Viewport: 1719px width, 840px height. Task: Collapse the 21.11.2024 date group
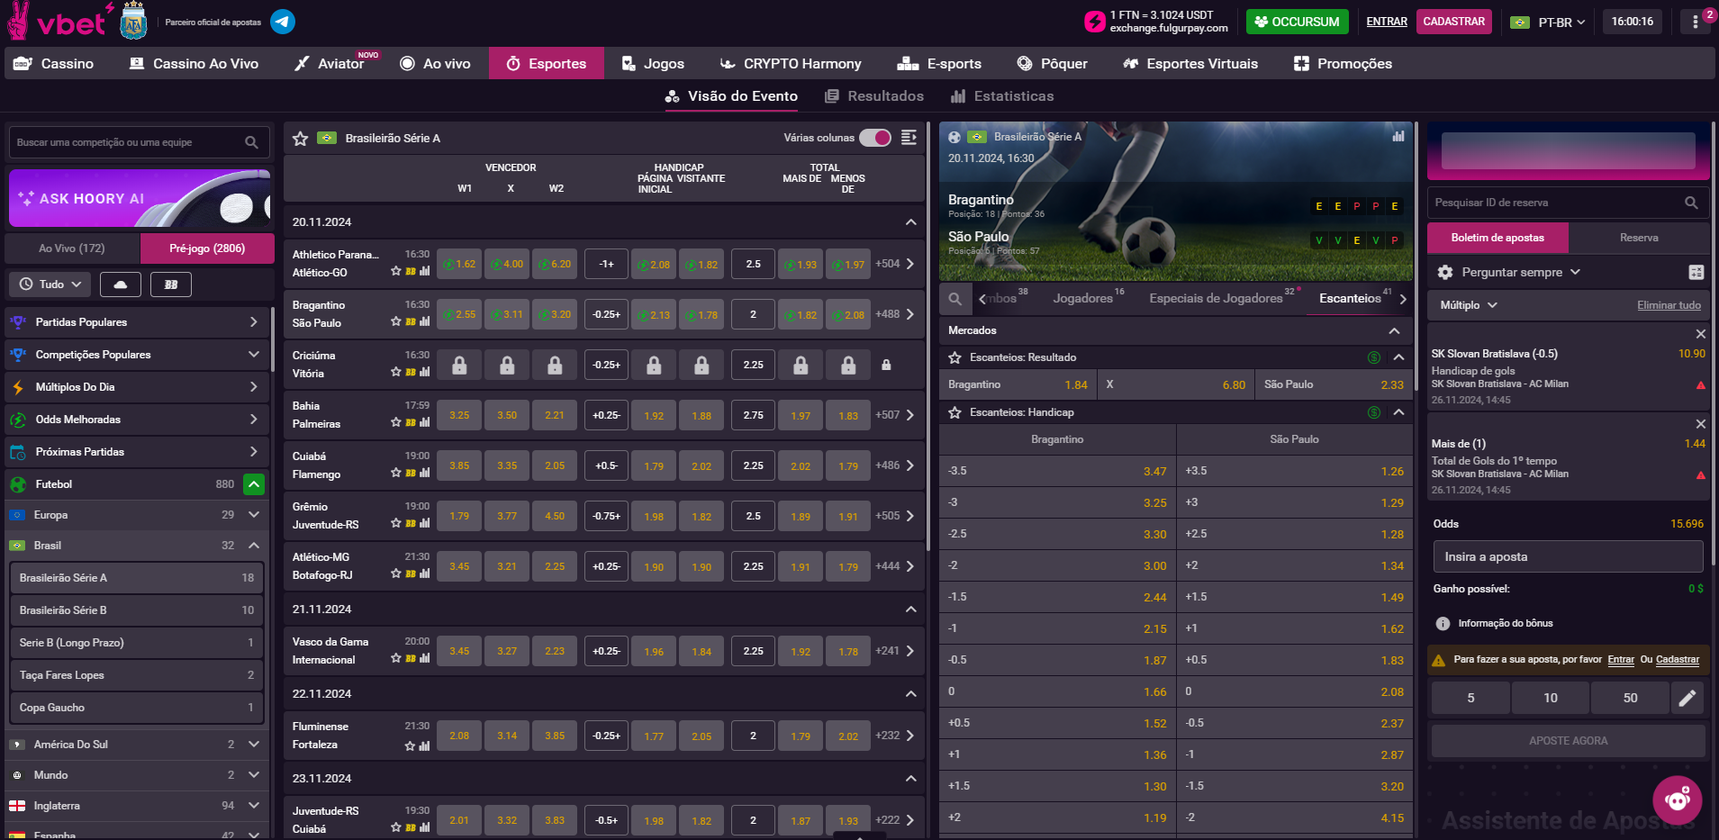(x=910, y=610)
